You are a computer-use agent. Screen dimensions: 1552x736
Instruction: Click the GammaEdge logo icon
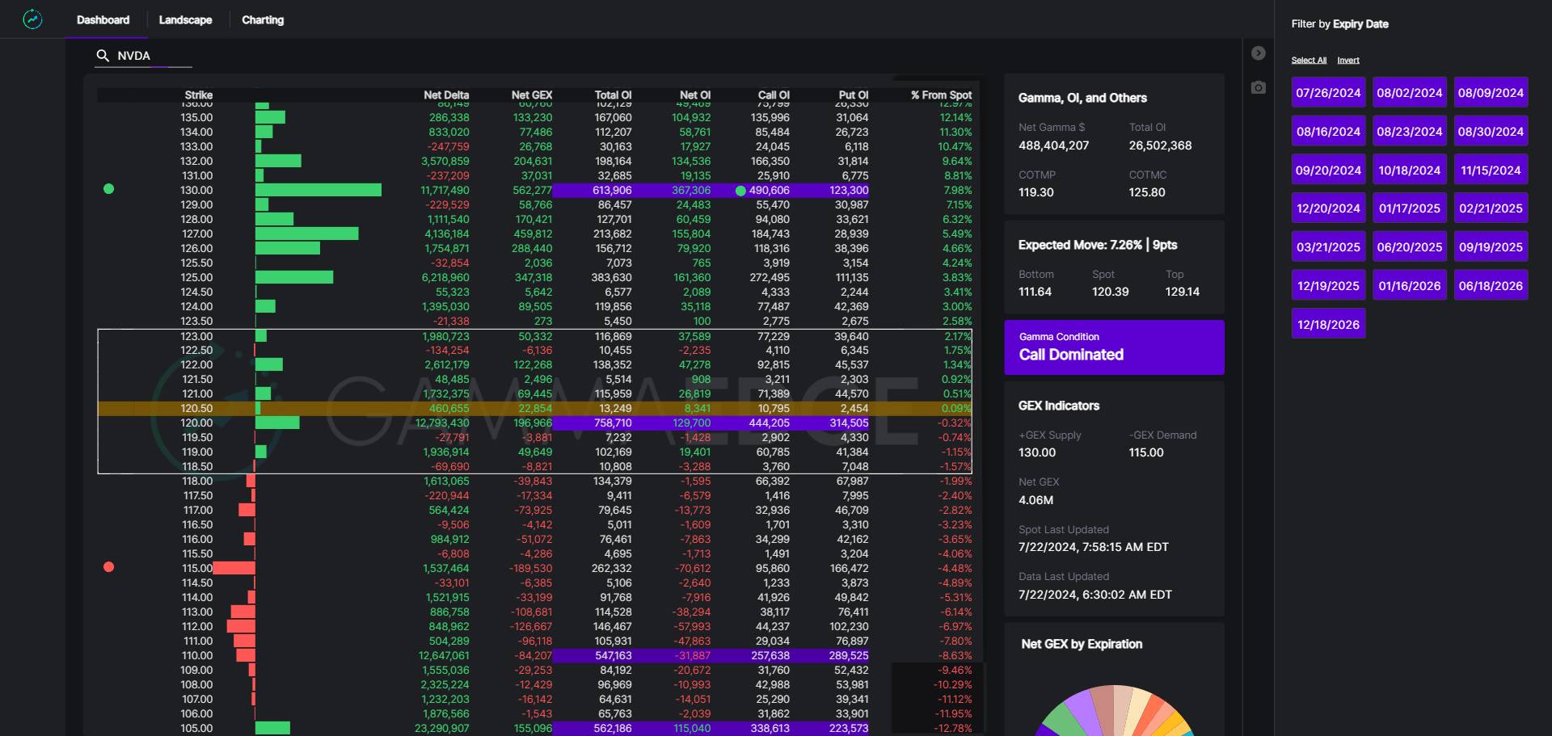coord(32,19)
